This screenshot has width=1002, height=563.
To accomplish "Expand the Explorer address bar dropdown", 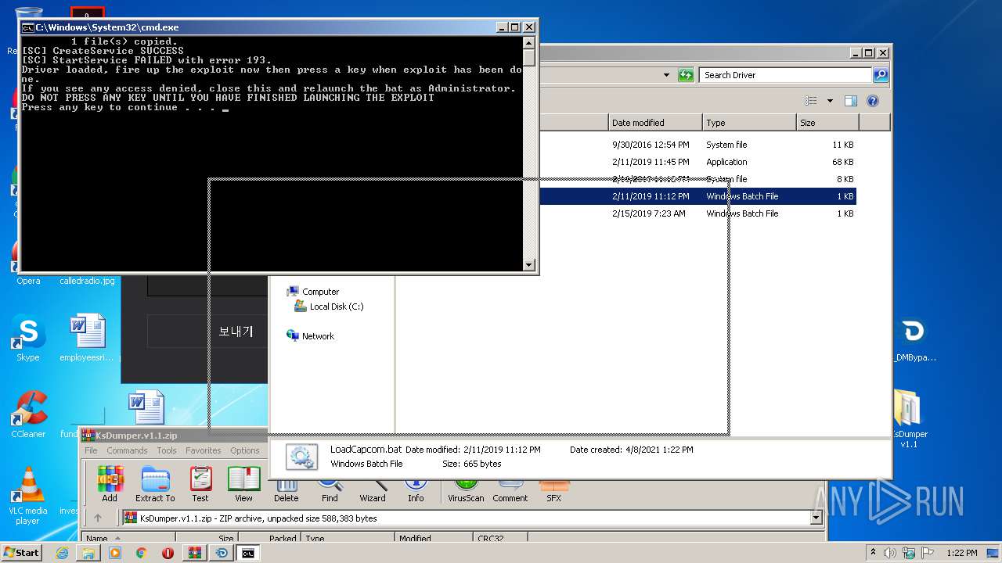I will (666, 75).
